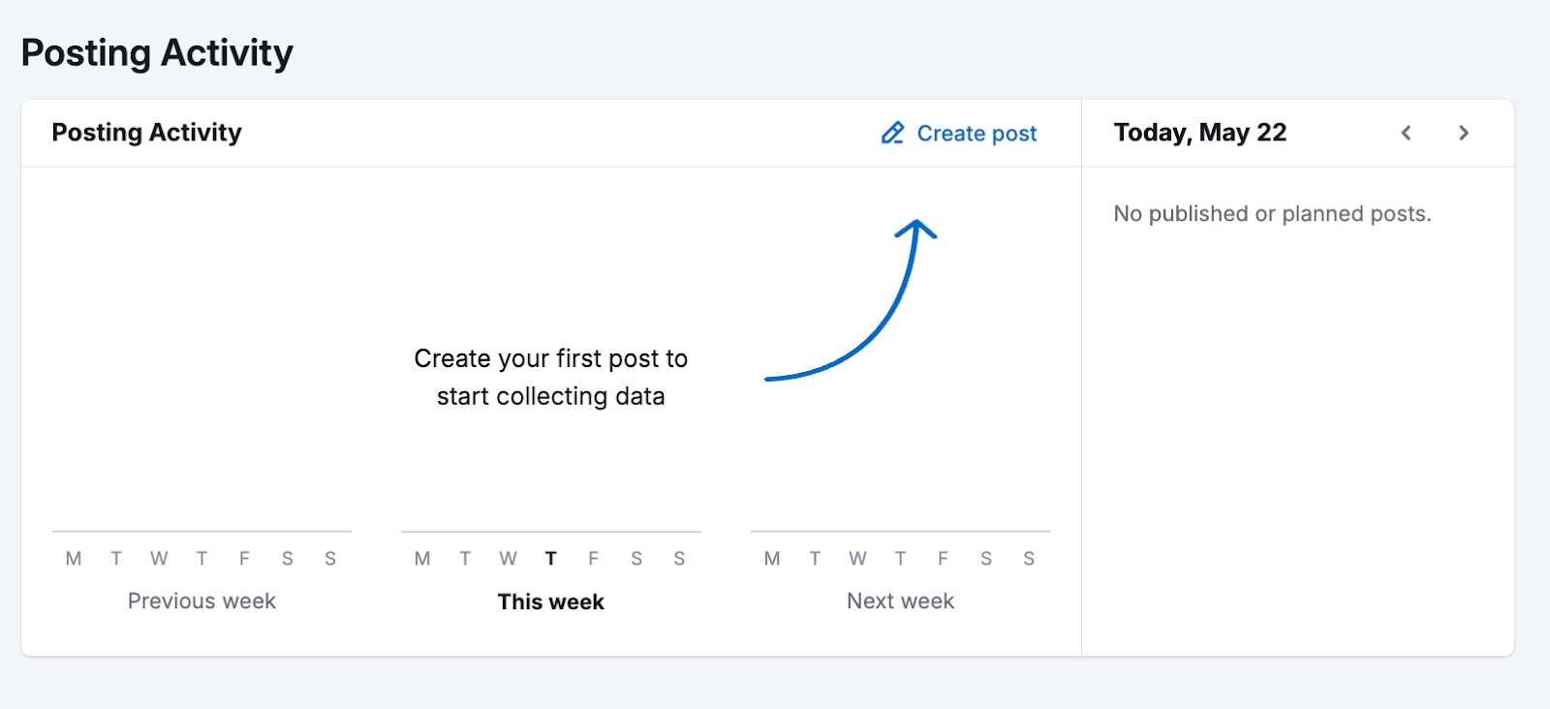The image size is (1550, 709).
Task: Select Monday in Previous week row
Action: pyautogui.click(x=72, y=558)
